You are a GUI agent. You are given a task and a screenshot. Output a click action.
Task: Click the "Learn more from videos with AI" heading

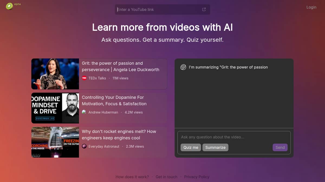(162, 27)
